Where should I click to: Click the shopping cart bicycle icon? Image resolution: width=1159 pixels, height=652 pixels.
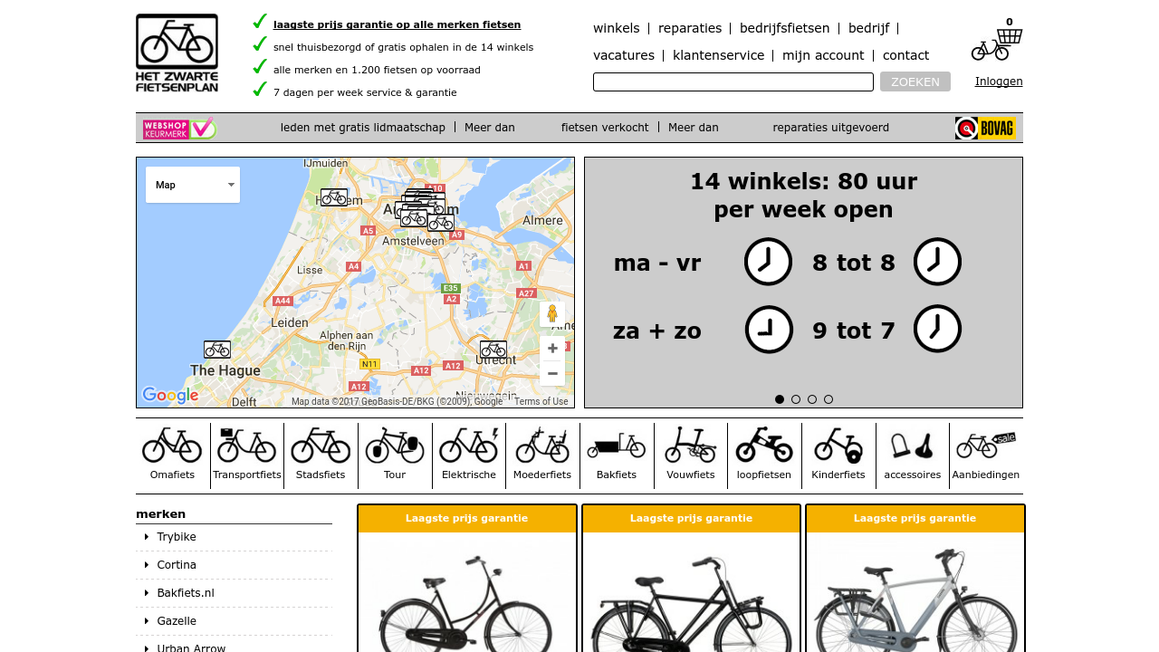[997, 42]
